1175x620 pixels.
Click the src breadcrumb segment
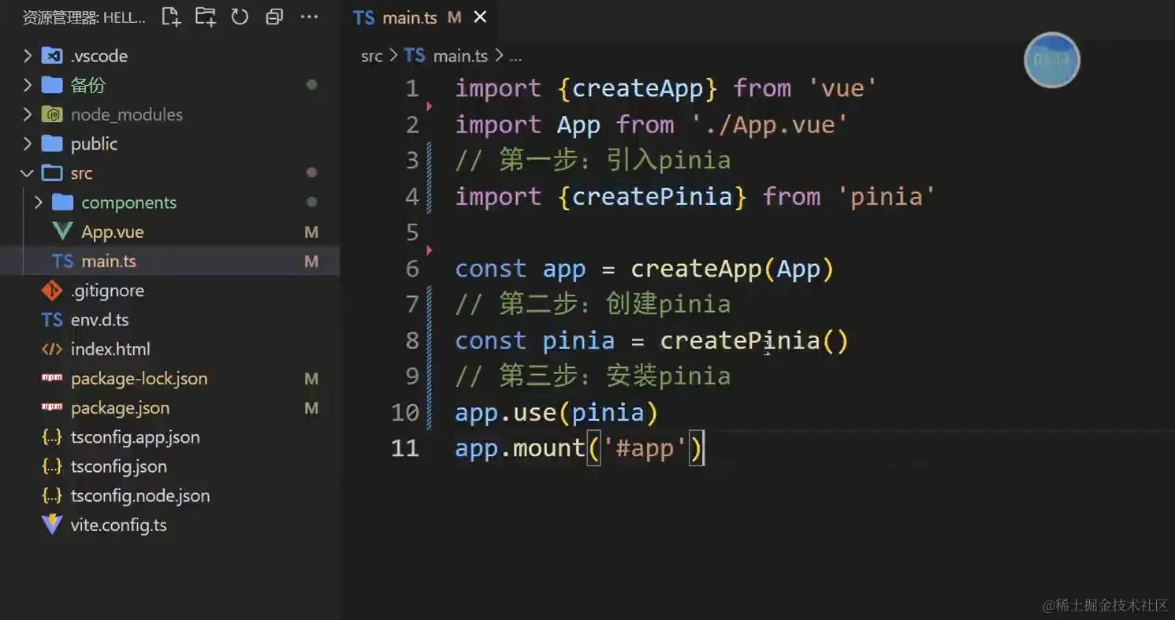point(371,56)
